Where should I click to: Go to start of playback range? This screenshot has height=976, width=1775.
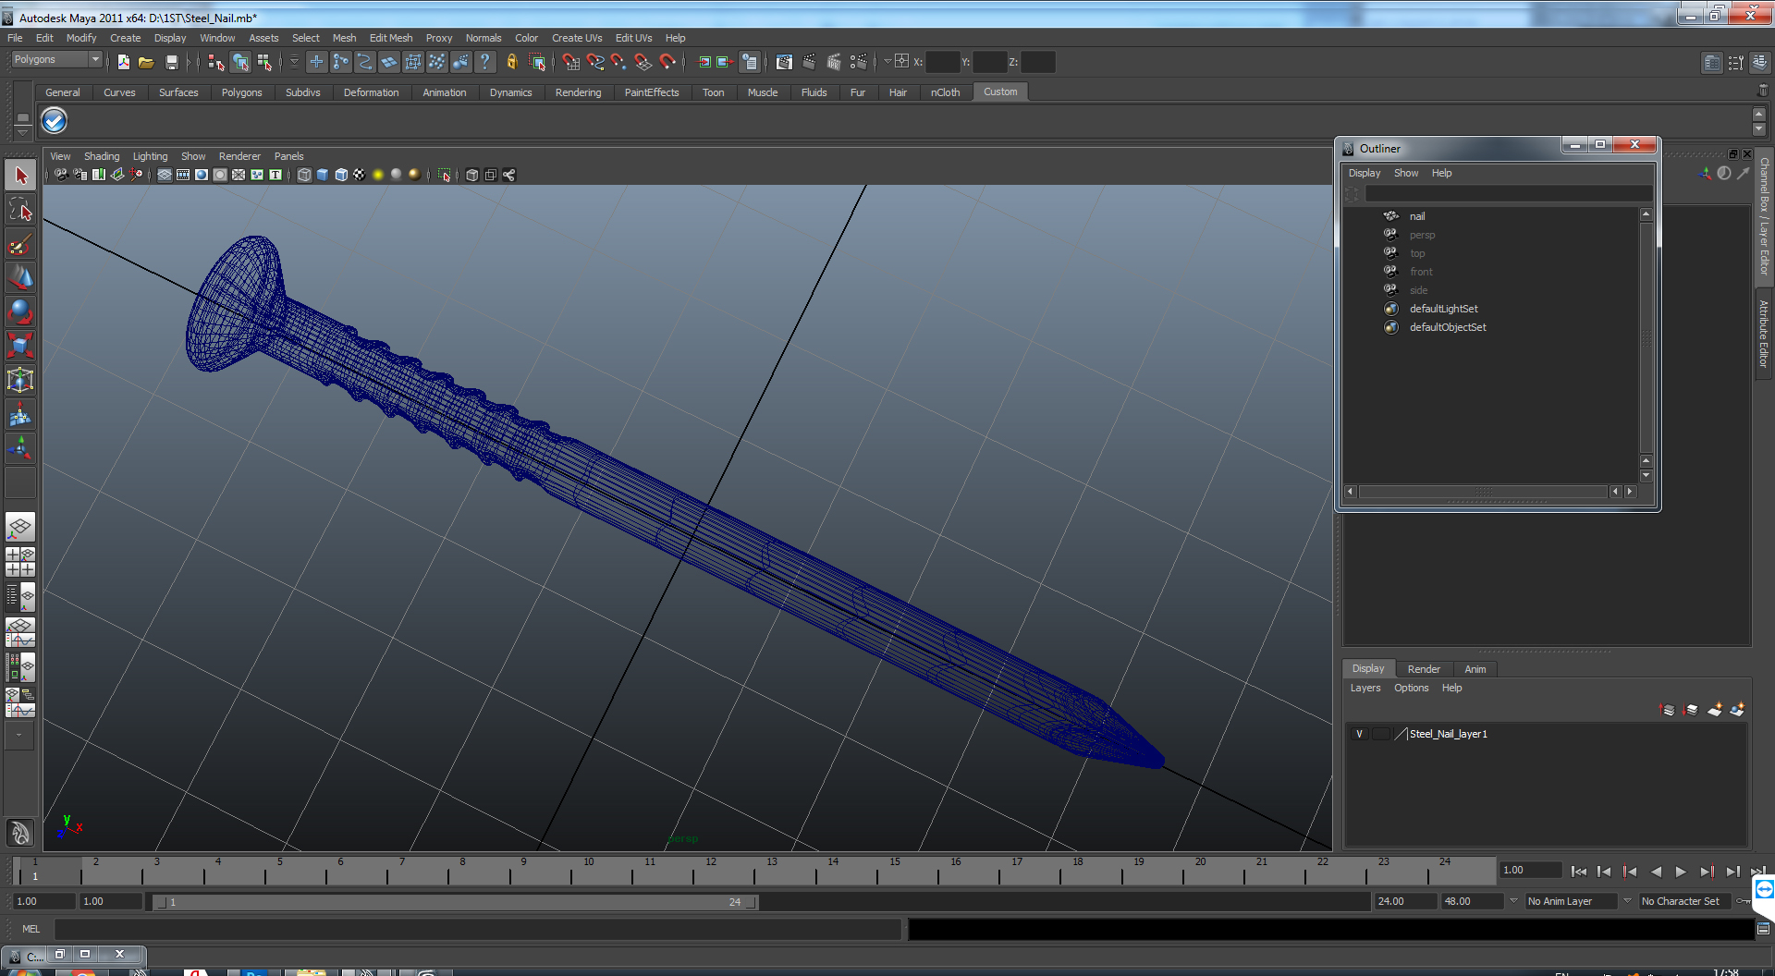click(1579, 872)
